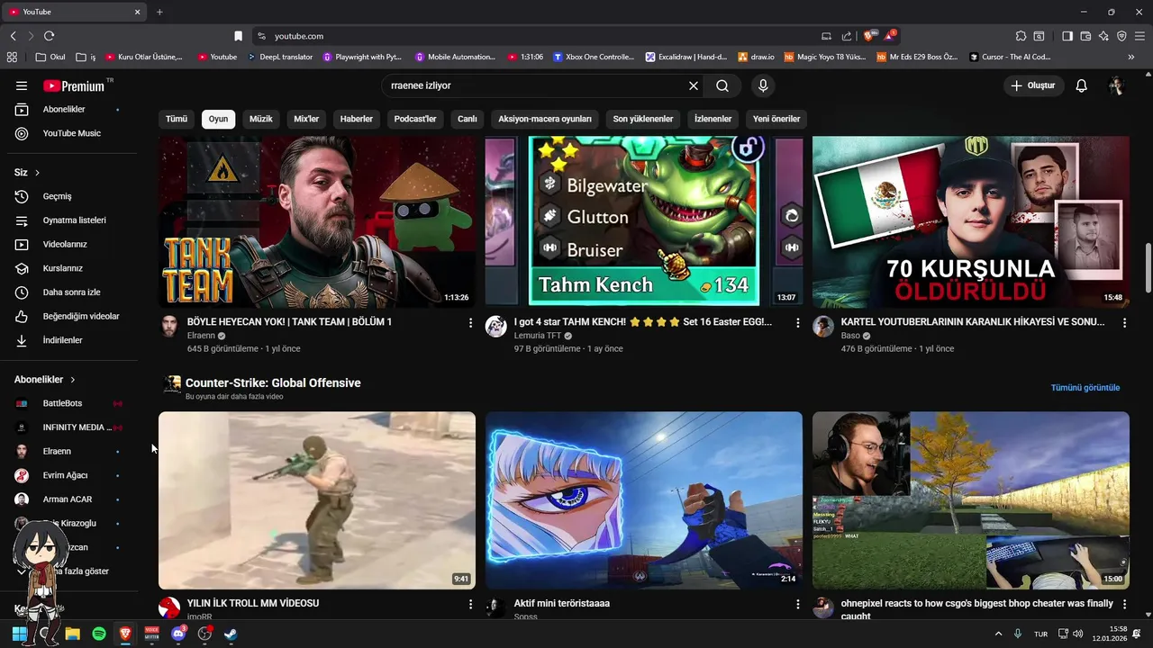Select the Podcast'ler filter chip
Image resolution: width=1153 pixels, height=648 pixels.
415,119
